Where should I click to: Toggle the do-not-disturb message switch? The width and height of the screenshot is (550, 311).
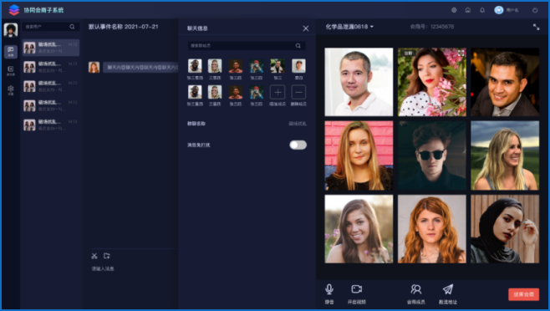[298, 145]
